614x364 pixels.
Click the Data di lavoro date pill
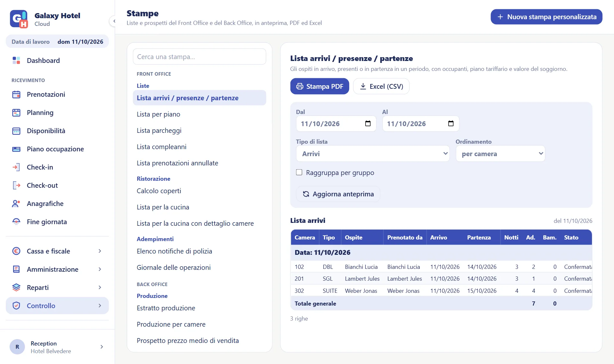coord(57,42)
